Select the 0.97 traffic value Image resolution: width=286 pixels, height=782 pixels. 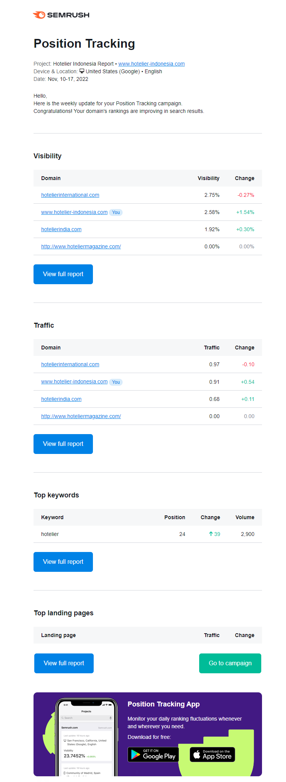coord(214,364)
